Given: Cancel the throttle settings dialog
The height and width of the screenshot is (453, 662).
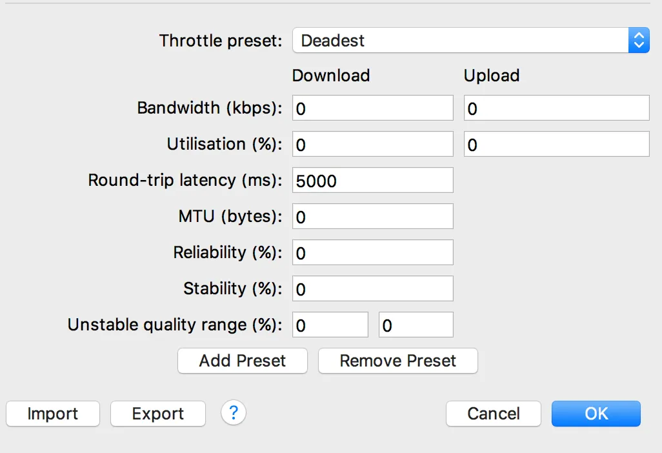Looking at the screenshot, I should click(x=494, y=414).
